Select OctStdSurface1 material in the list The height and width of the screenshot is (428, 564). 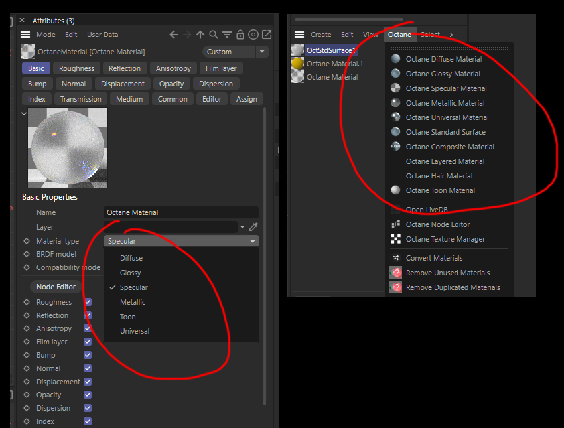point(330,50)
